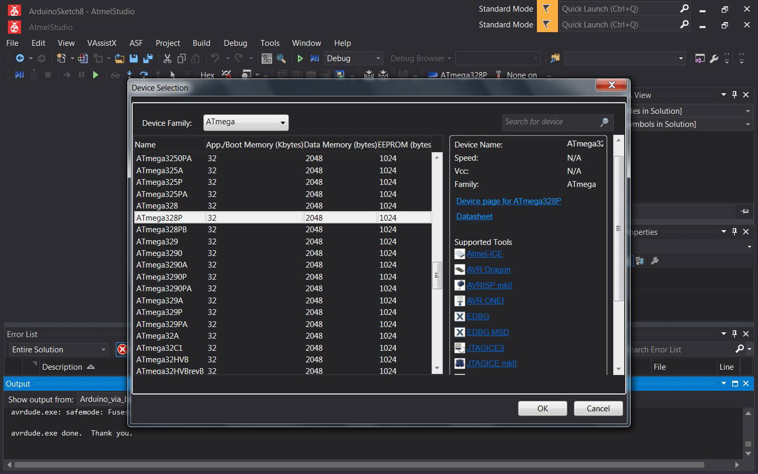Toggle auto-hide pin on Error List panel
The image size is (758, 474).
point(734,333)
